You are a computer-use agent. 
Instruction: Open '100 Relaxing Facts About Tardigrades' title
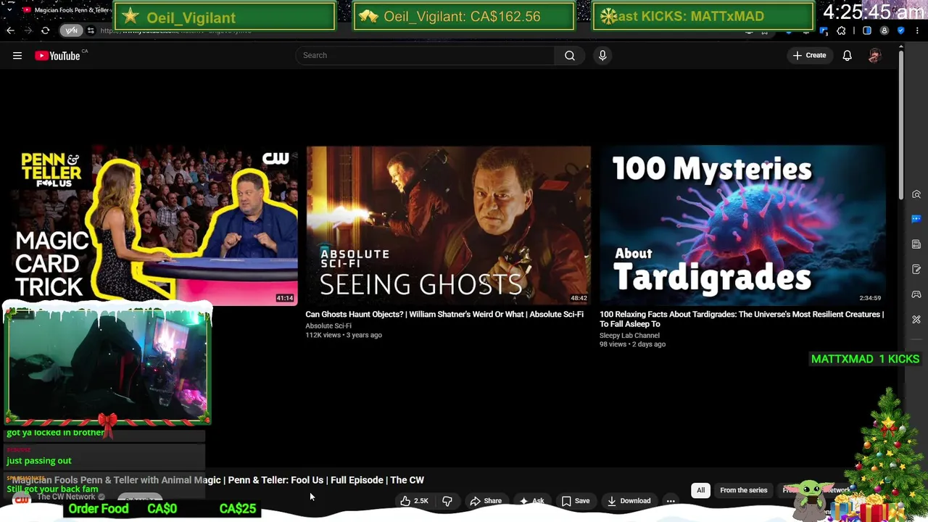[742, 319]
